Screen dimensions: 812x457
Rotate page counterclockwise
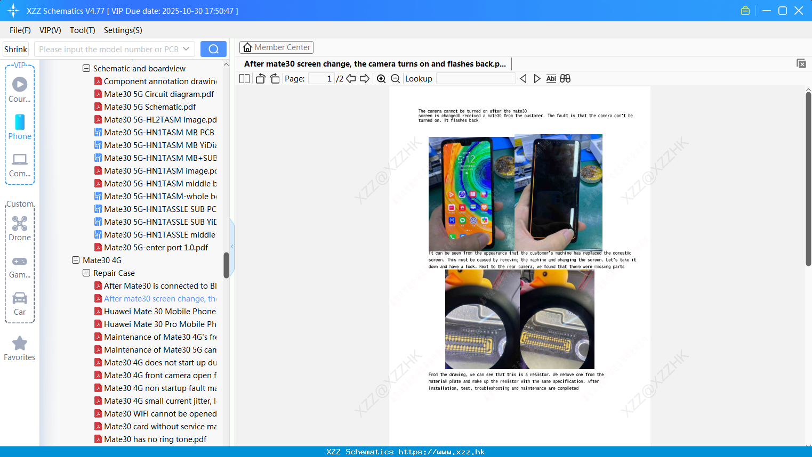pos(260,78)
